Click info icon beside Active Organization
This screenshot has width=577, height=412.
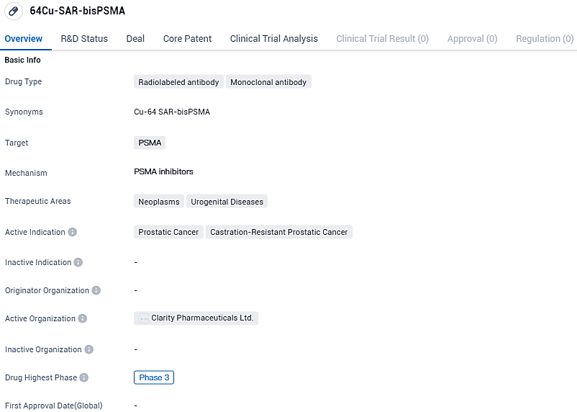pyautogui.click(x=83, y=318)
